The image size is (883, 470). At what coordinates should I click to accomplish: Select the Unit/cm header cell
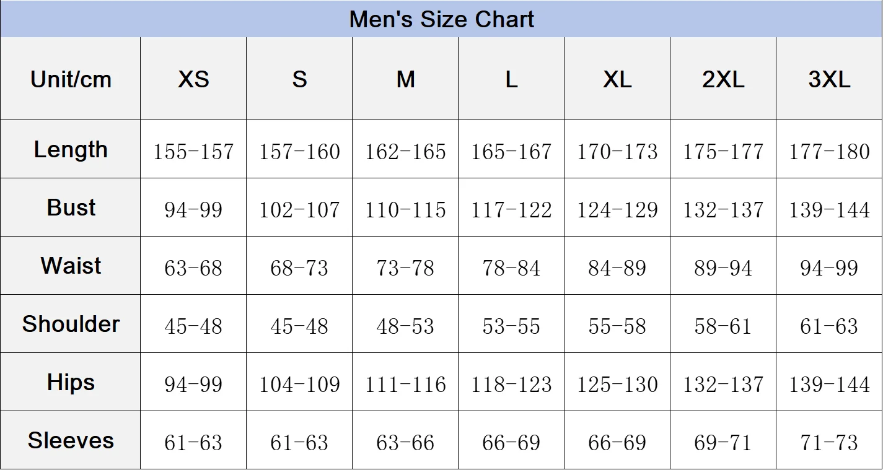point(71,79)
